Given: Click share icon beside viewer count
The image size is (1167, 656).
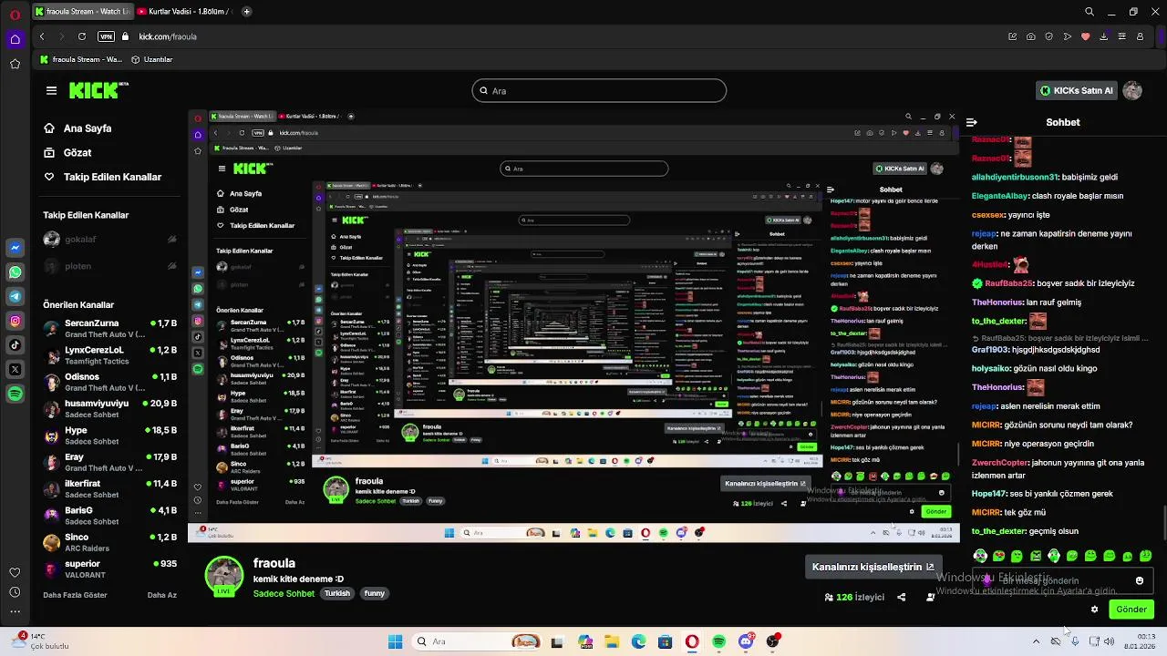Looking at the screenshot, I should [902, 598].
